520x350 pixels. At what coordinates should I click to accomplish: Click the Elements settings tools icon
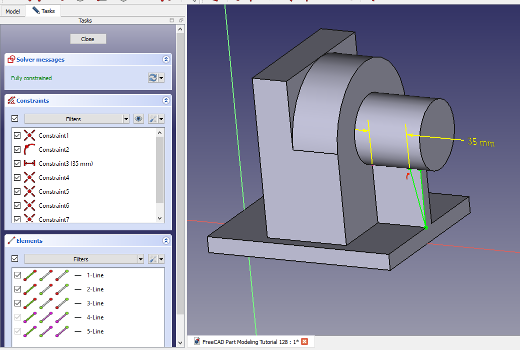pyautogui.click(x=153, y=259)
